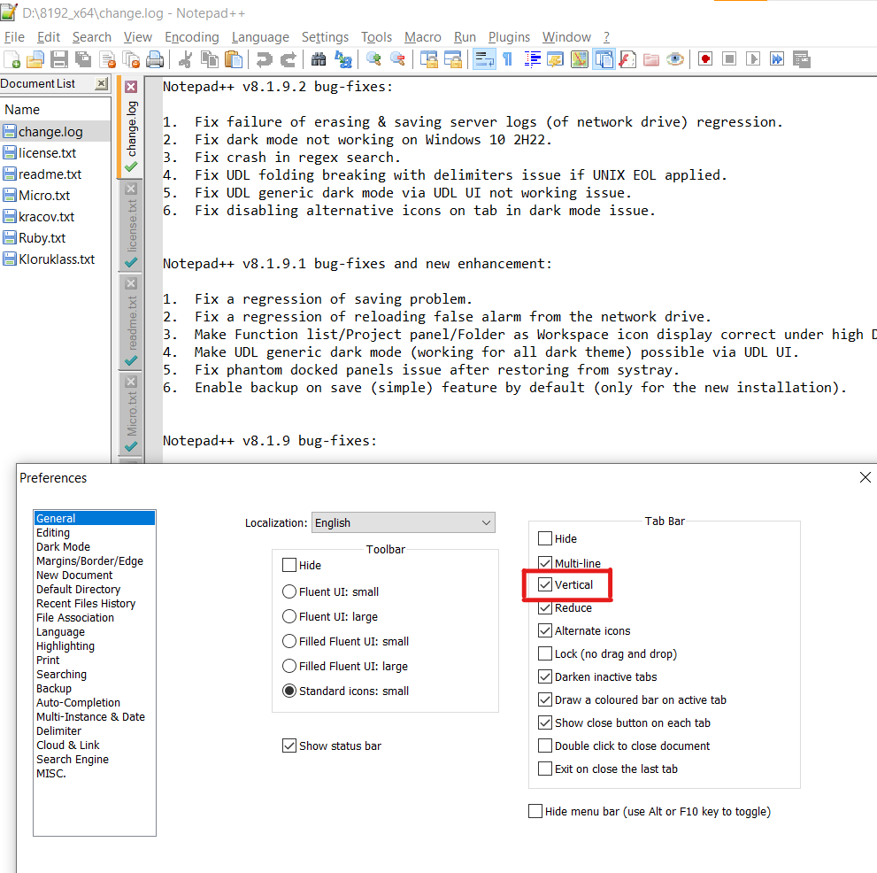Check Hide in the Tab Bar group

[x=545, y=538]
